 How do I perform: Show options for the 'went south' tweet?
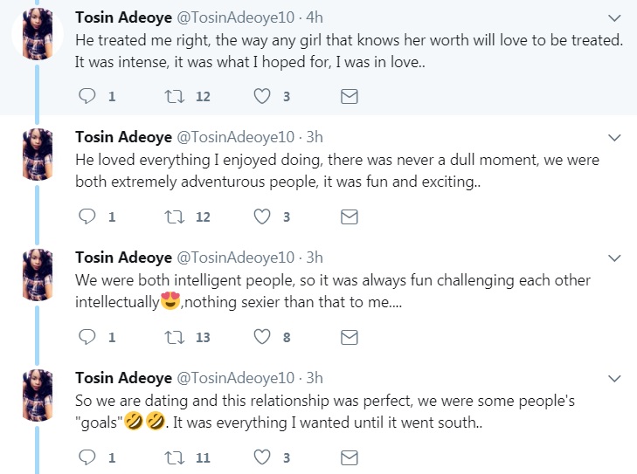click(614, 379)
